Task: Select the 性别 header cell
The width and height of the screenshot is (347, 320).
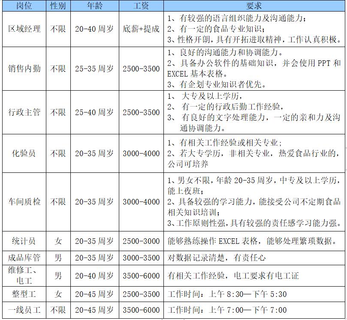Action: [x=58, y=6]
